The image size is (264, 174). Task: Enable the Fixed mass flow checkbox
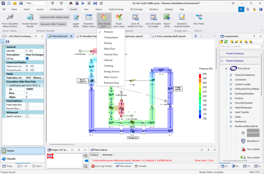click(27, 105)
